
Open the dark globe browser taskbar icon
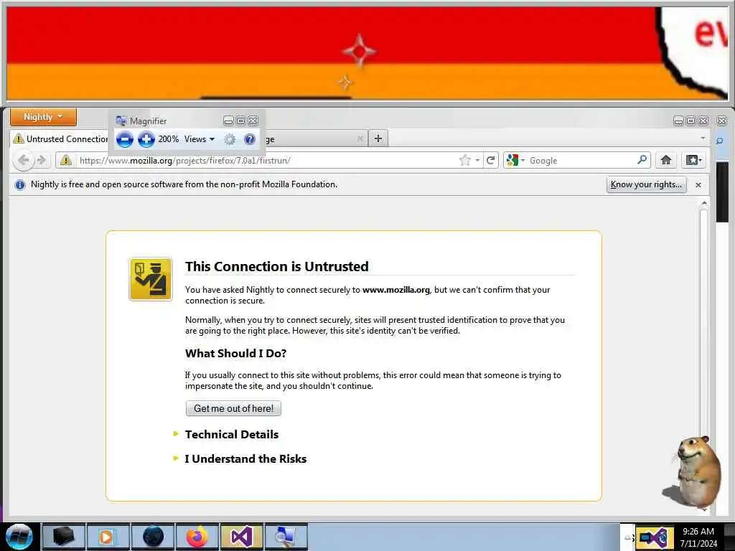[153, 537]
